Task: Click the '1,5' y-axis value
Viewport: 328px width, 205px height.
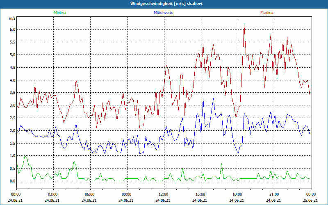Action: tap(13, 143)
